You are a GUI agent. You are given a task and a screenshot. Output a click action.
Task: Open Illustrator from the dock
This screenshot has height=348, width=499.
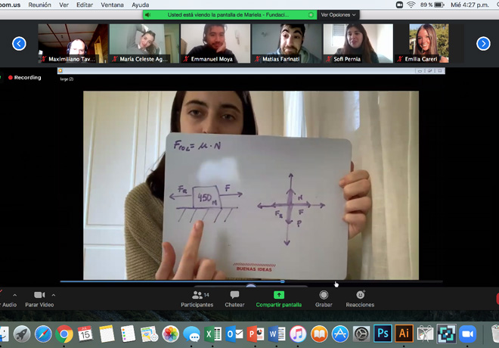pos(404,333)
